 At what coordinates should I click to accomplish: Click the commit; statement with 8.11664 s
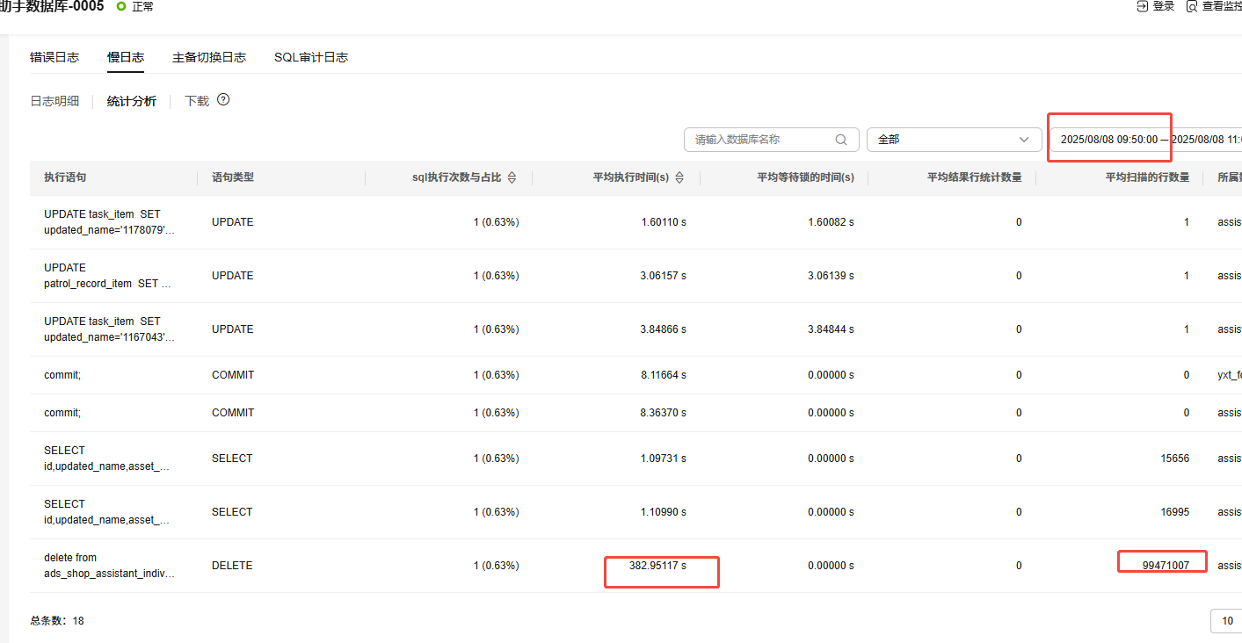(x=62, y=375)
